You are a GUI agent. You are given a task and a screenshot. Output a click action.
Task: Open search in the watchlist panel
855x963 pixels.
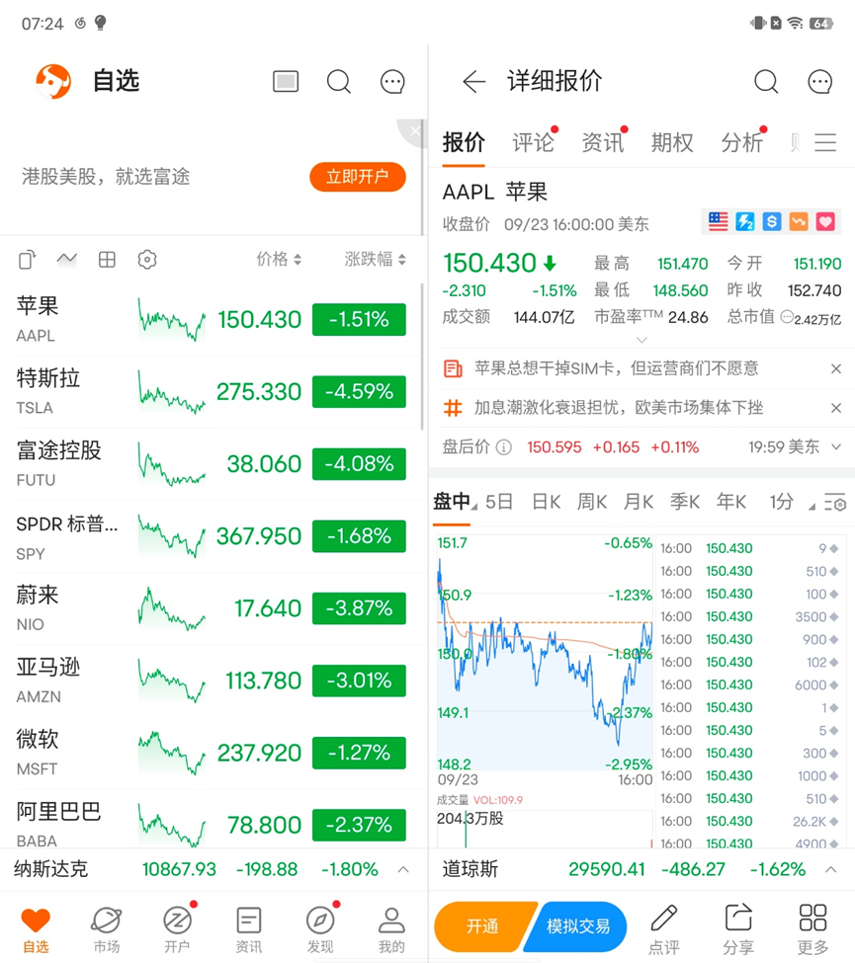[x=339, y=81]
